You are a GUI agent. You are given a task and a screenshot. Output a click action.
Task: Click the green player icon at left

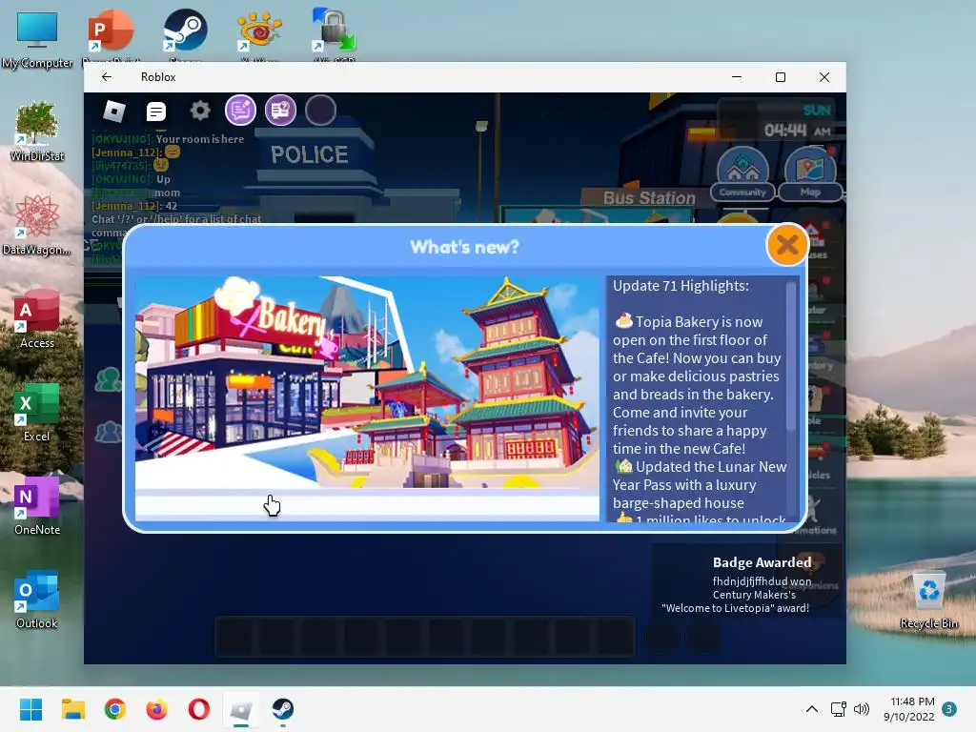click(109, 379)
